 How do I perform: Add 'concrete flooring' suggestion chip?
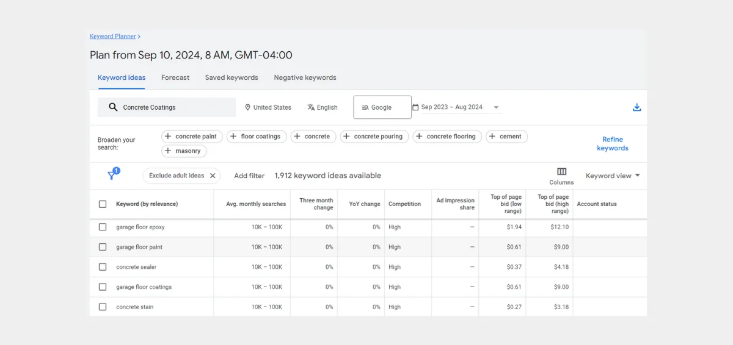(447, 137)
